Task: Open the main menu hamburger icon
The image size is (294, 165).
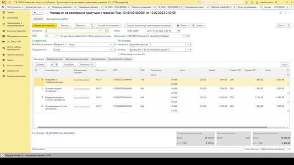Action: (10, 2)
